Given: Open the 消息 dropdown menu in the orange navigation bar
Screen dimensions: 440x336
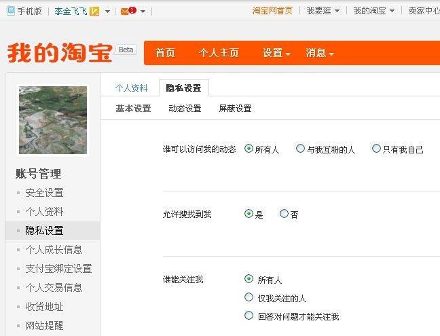Looking at the screenshot, I should coord(320,53).
